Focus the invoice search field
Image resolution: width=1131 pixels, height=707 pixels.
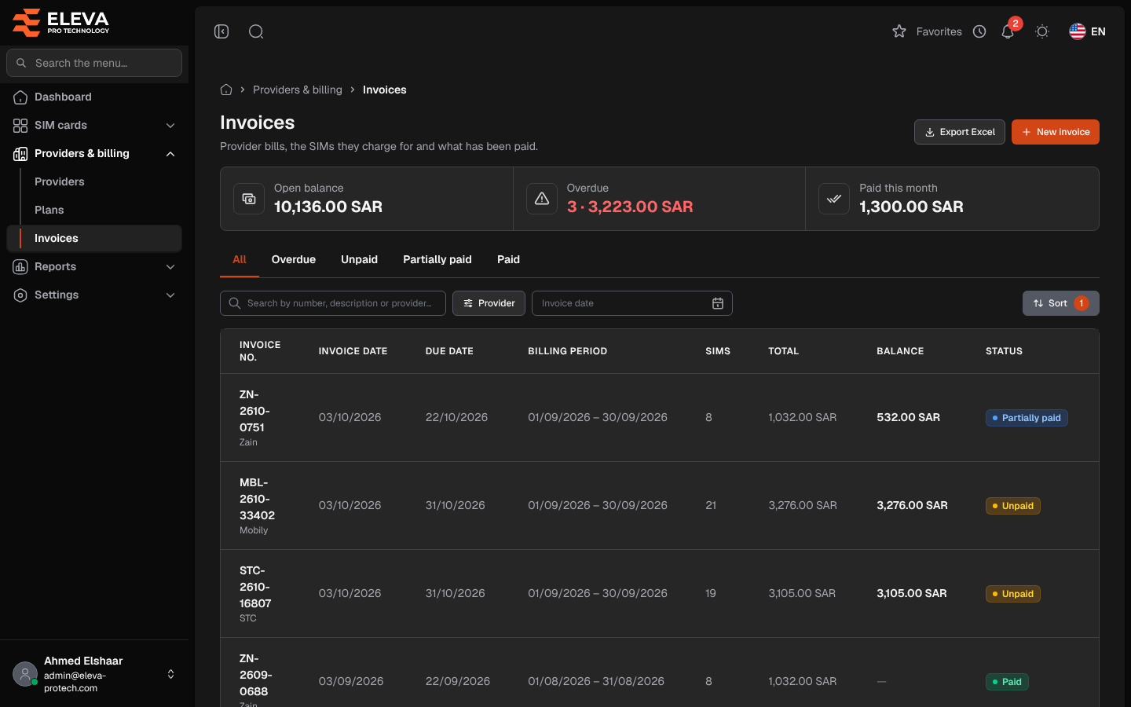point(333,303)
